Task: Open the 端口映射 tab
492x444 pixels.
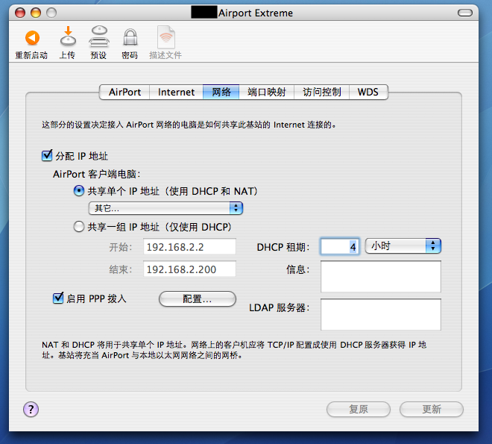Action: 267,92
